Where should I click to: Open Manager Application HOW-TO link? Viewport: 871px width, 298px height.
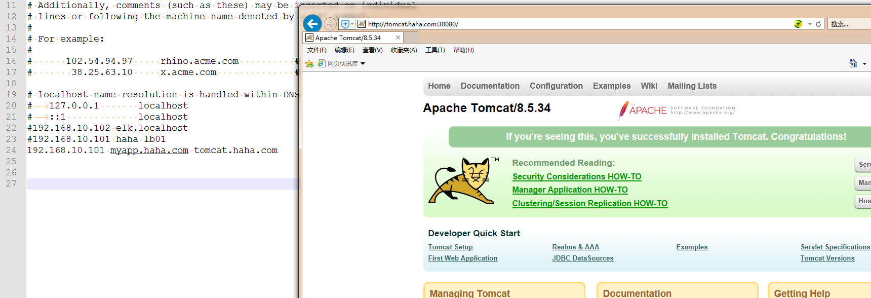[570, 190]
